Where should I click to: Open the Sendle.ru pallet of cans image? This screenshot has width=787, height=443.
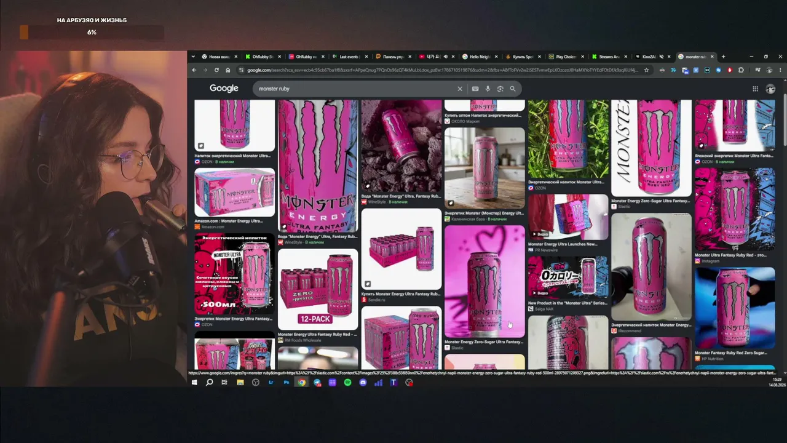401,249
